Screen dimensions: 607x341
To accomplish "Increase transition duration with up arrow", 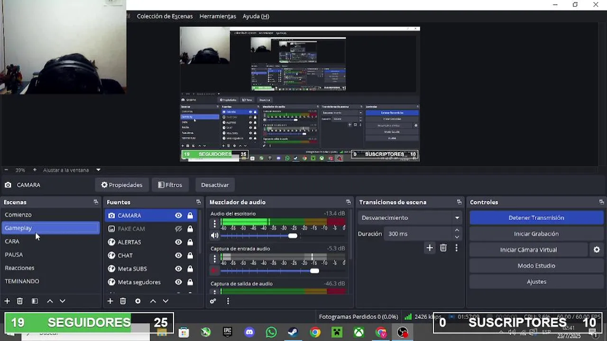I will tap(457, 231).
